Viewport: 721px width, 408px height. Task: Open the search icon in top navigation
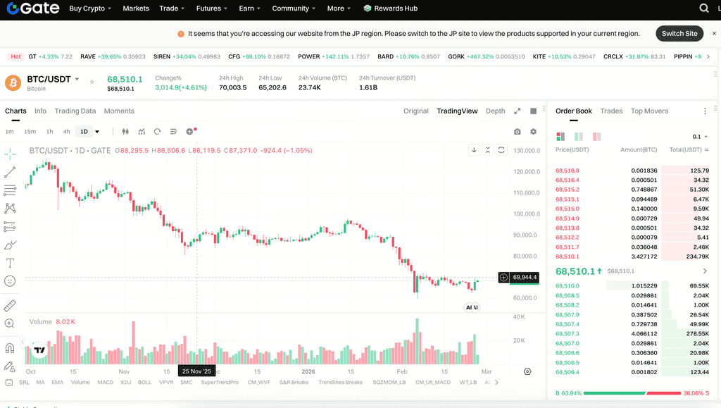click(x=703, y=8)
